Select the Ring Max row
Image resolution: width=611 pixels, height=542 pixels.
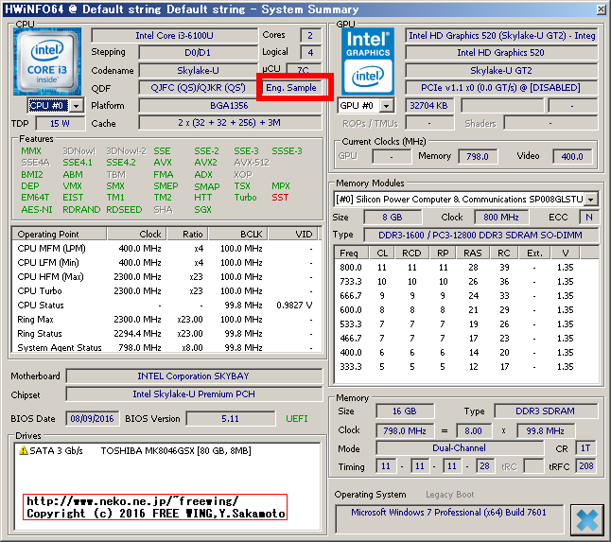166,320
